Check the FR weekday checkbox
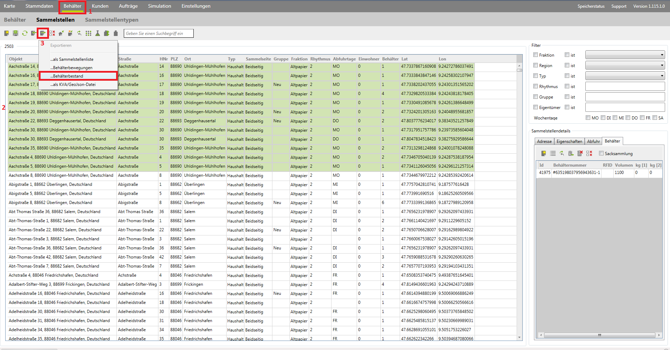 (x=642, y=118)
